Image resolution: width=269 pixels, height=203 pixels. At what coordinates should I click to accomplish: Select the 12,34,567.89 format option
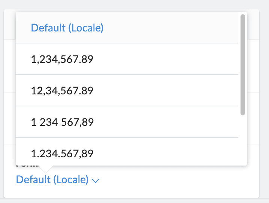coord(62,91)
